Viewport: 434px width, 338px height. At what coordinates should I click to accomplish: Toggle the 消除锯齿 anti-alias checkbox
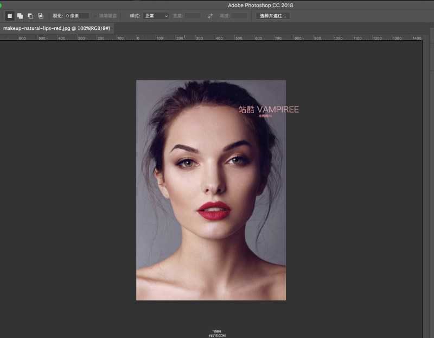(95, 16)
